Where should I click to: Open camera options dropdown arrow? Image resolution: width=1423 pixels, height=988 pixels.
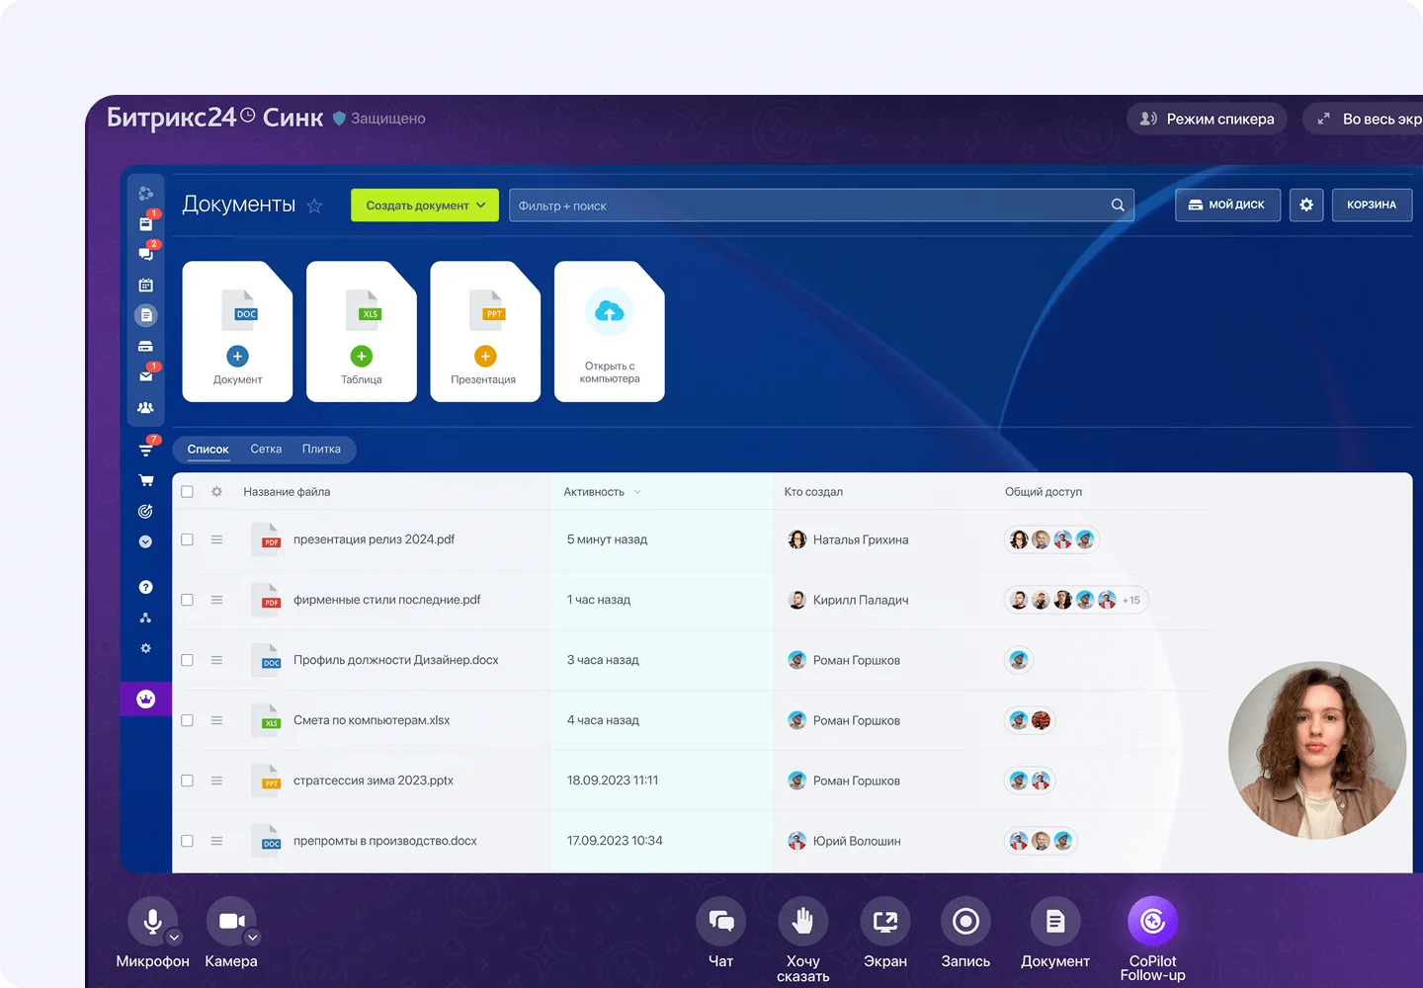pos(253,938)
